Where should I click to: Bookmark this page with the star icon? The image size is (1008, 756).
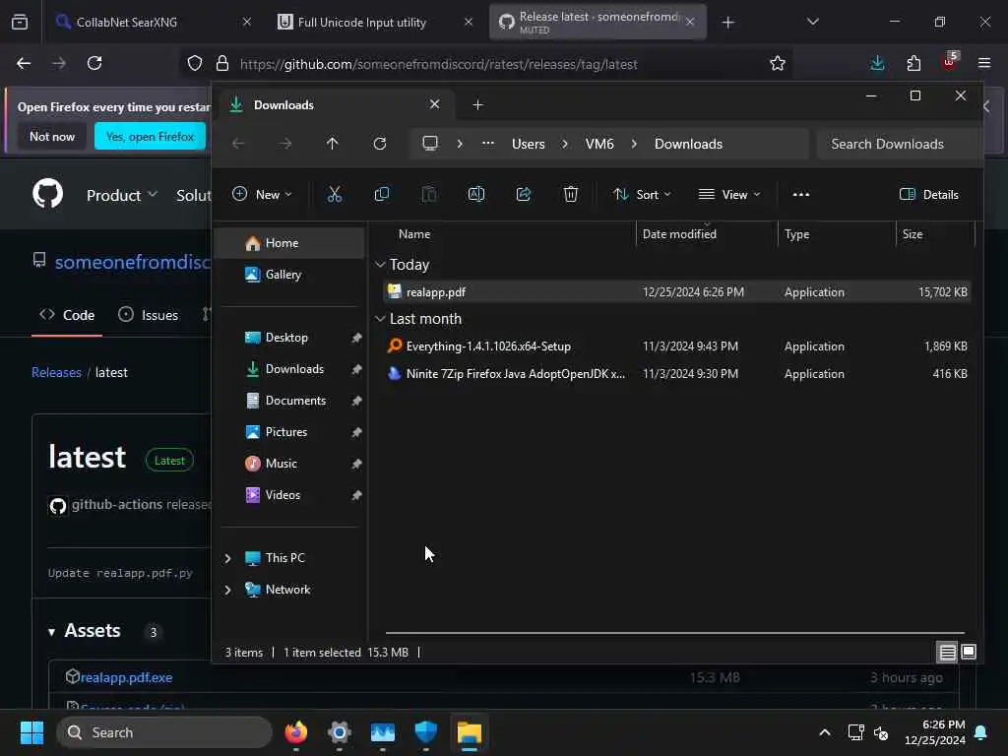click(x=778, y=63)
